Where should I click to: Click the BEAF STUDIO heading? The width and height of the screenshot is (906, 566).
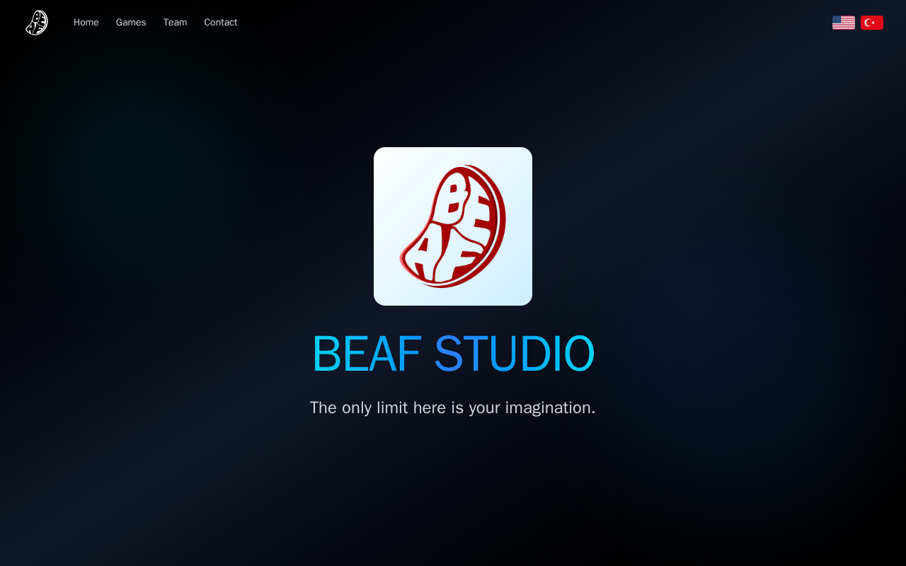(453, 354)
